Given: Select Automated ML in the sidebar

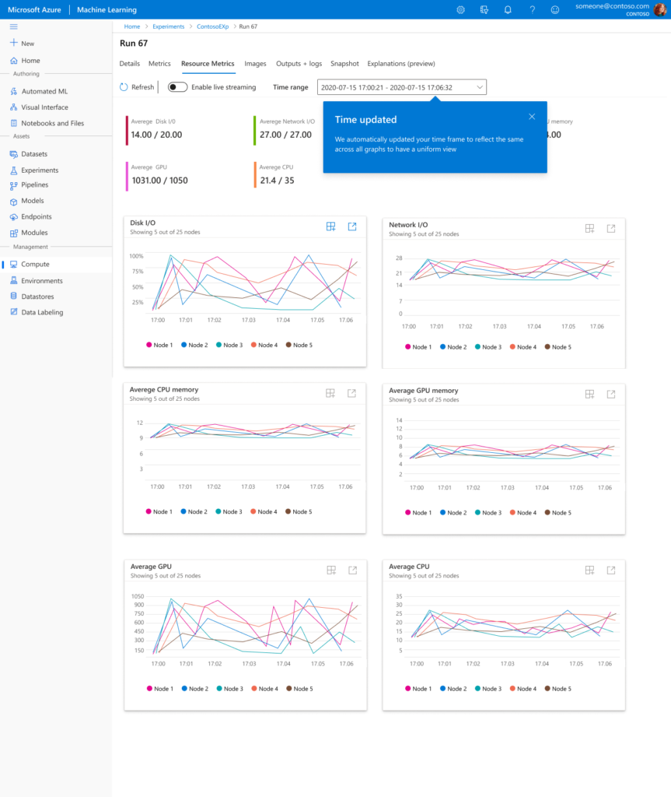Looking at the screenshot, I should pos(47,91).
